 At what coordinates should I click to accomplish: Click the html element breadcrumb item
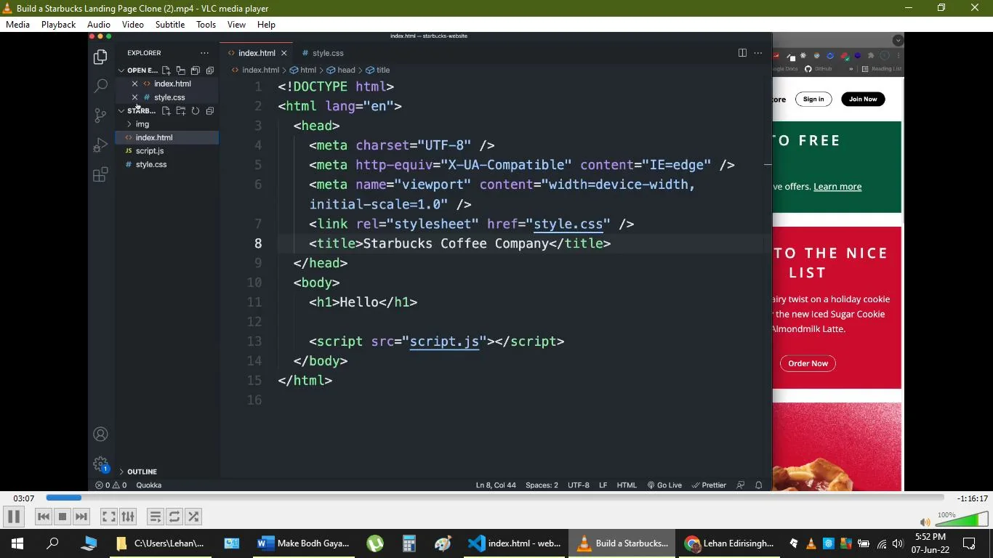click(x=303, y=70)
